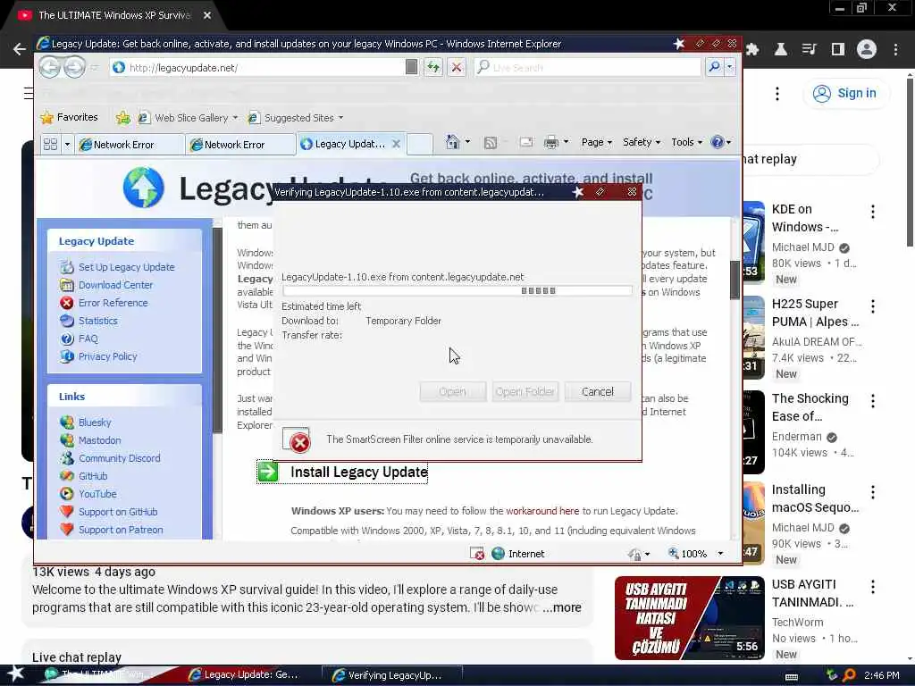915x686 pixels.
Task: Click the red stop loading icon
Action: [x=457, y=68]
